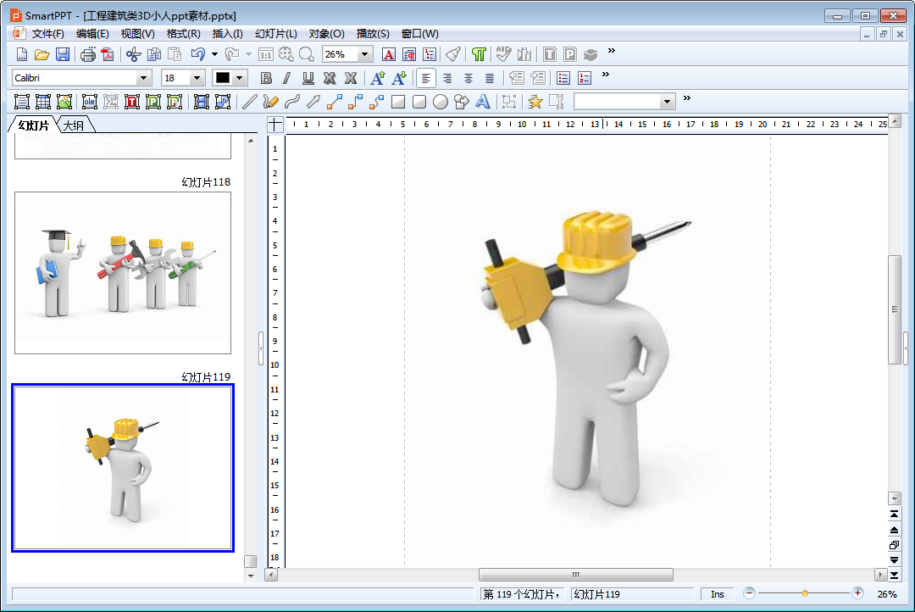This screenshot has width=915, height=612.
Task: Toggle bold formatting
Action: click(x=266, y=78)
